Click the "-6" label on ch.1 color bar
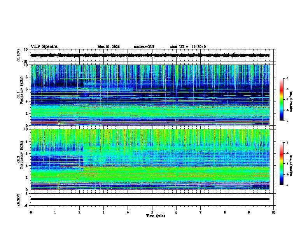Screen dimensions: 308x238 (x=287, y=110)
